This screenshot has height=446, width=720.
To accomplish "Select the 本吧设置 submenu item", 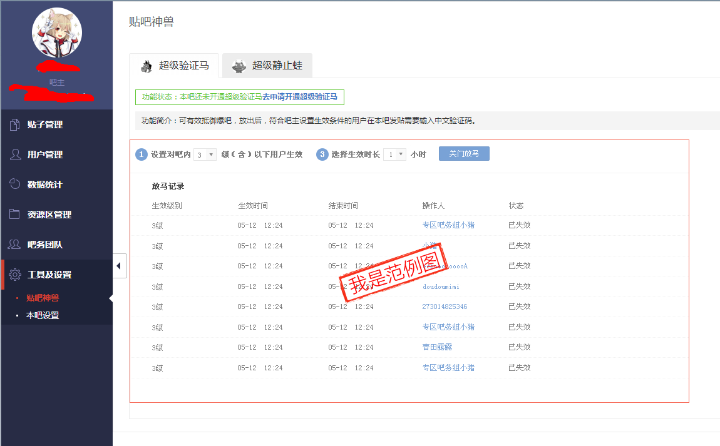I will (x=42, y=315).
